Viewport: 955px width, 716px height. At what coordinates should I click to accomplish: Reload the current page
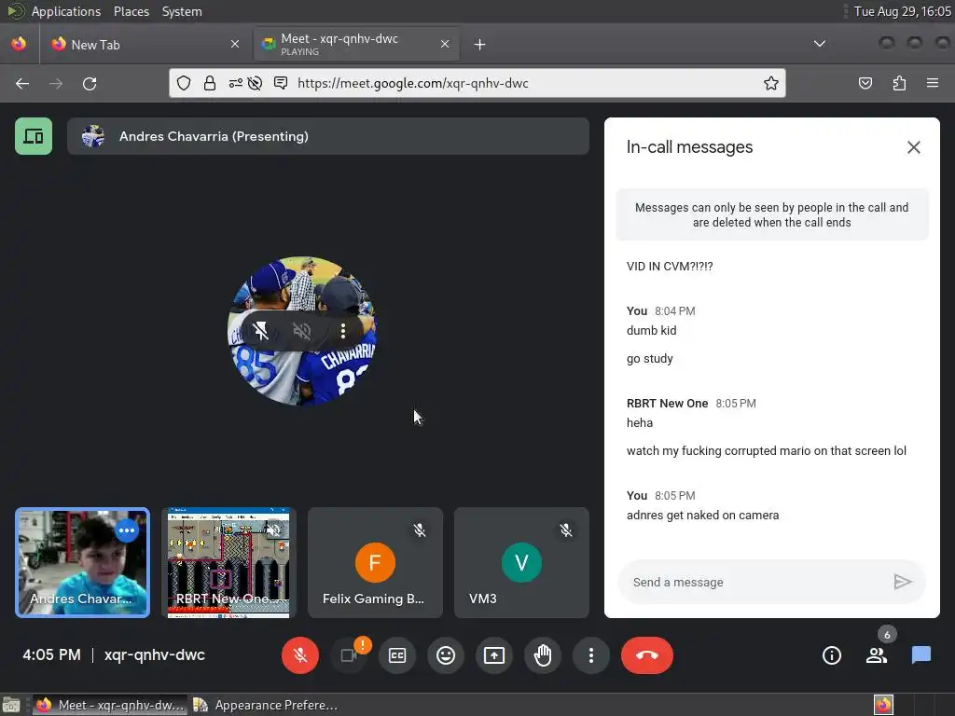(90, 83)
